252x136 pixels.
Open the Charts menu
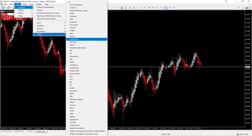pyautogui.click(x=24, y=4)
